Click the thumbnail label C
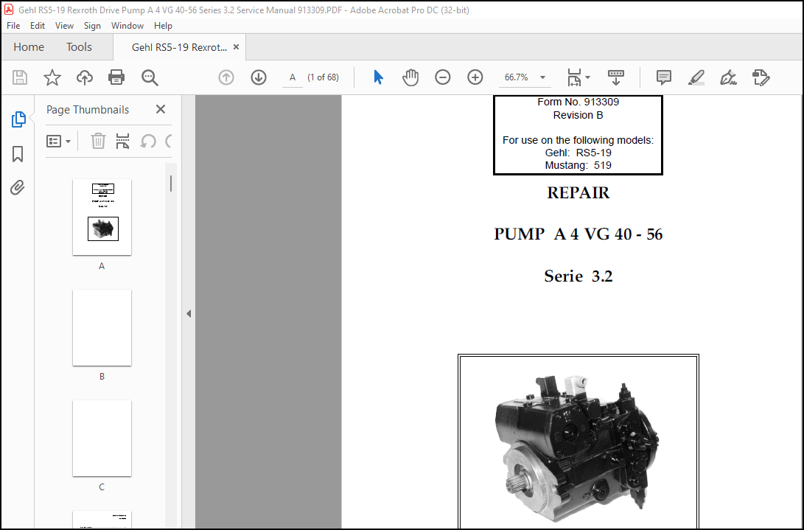 (102, 487)
